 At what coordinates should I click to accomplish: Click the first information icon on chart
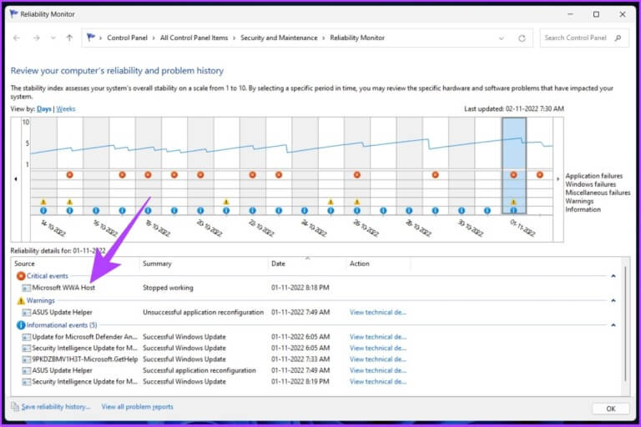(x=43, y=210)
